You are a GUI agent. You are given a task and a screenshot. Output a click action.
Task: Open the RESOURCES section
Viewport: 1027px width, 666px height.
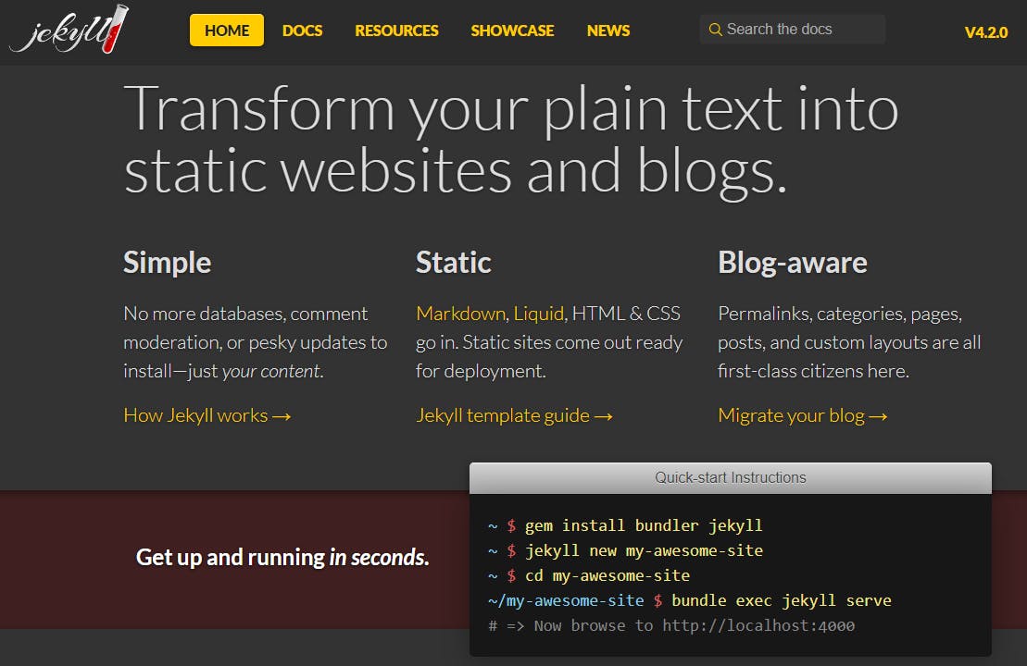click(x=396, y=30)
